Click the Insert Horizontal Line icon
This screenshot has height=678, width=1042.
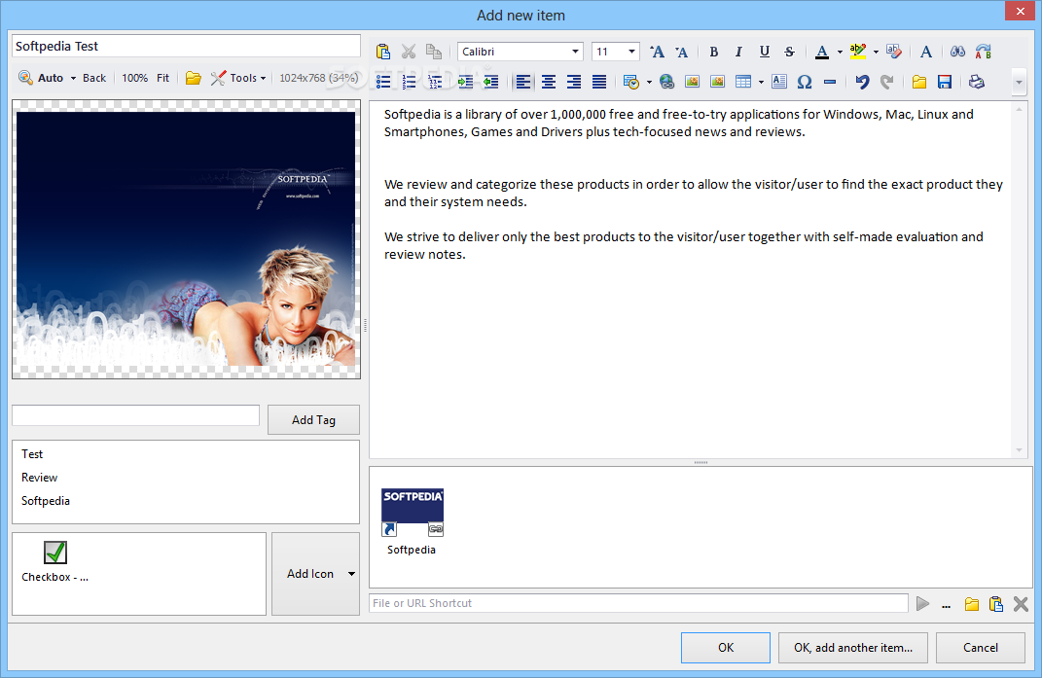[x=829, y=81]
